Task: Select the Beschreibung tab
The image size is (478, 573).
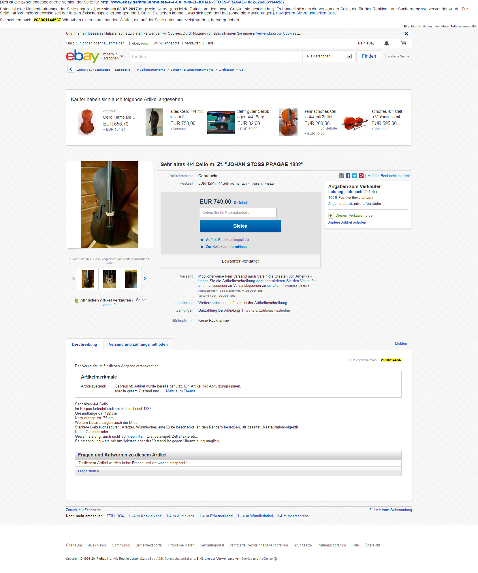Action: [x=84, y=344]
